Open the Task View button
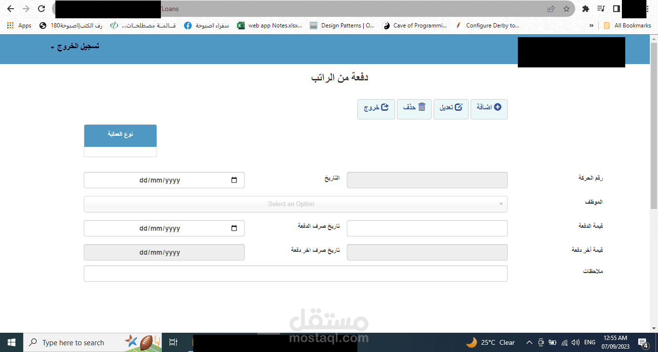Screen dimensions: 658x352 click(173, 342)
